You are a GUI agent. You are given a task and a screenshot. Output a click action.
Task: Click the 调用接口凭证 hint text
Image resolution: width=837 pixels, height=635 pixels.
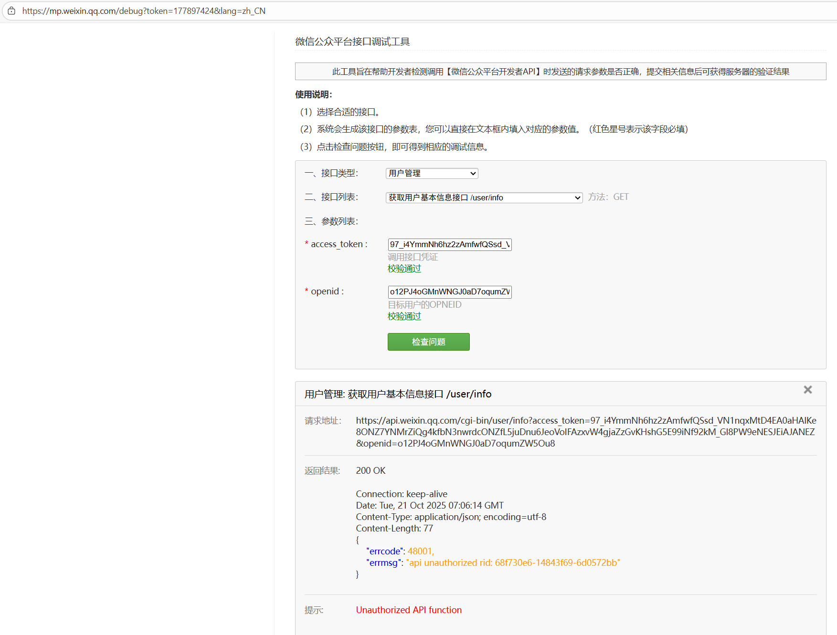[x=413, y=257]
